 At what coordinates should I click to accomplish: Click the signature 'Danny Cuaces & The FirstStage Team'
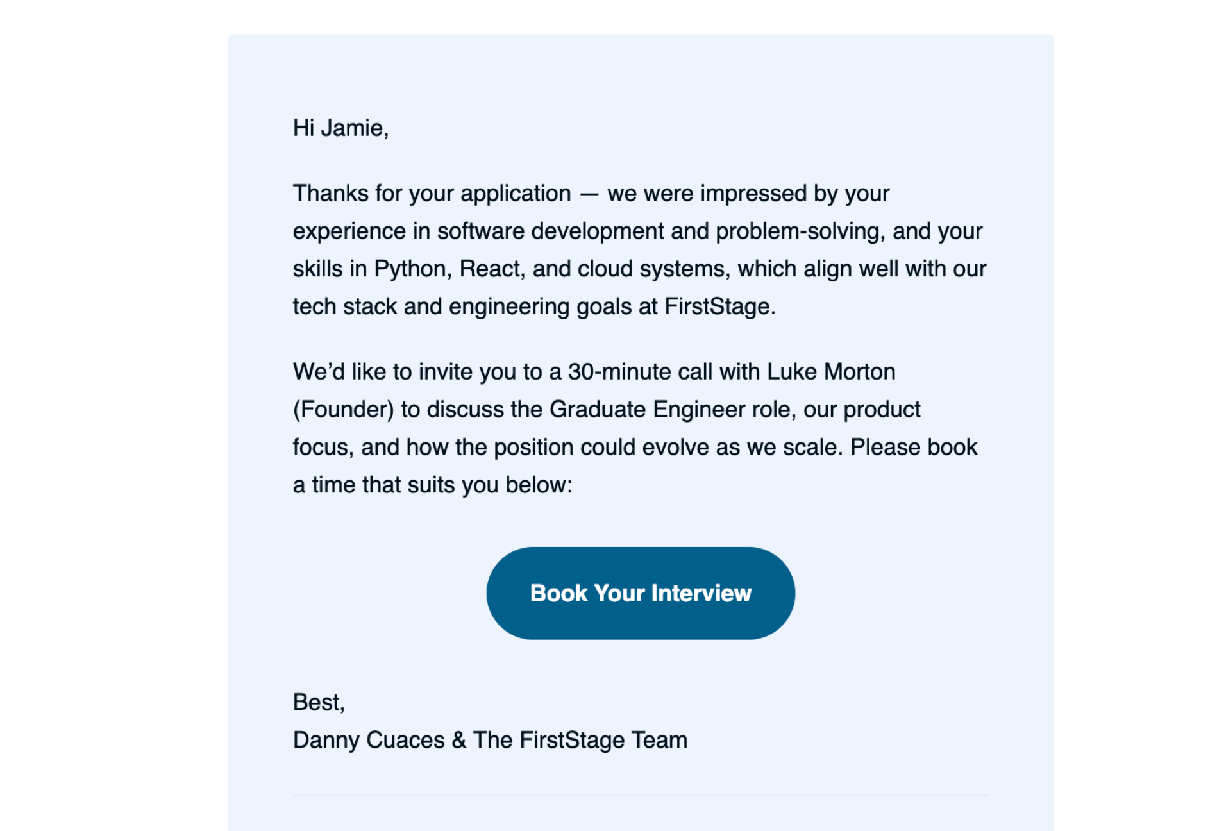coord(489,739)
